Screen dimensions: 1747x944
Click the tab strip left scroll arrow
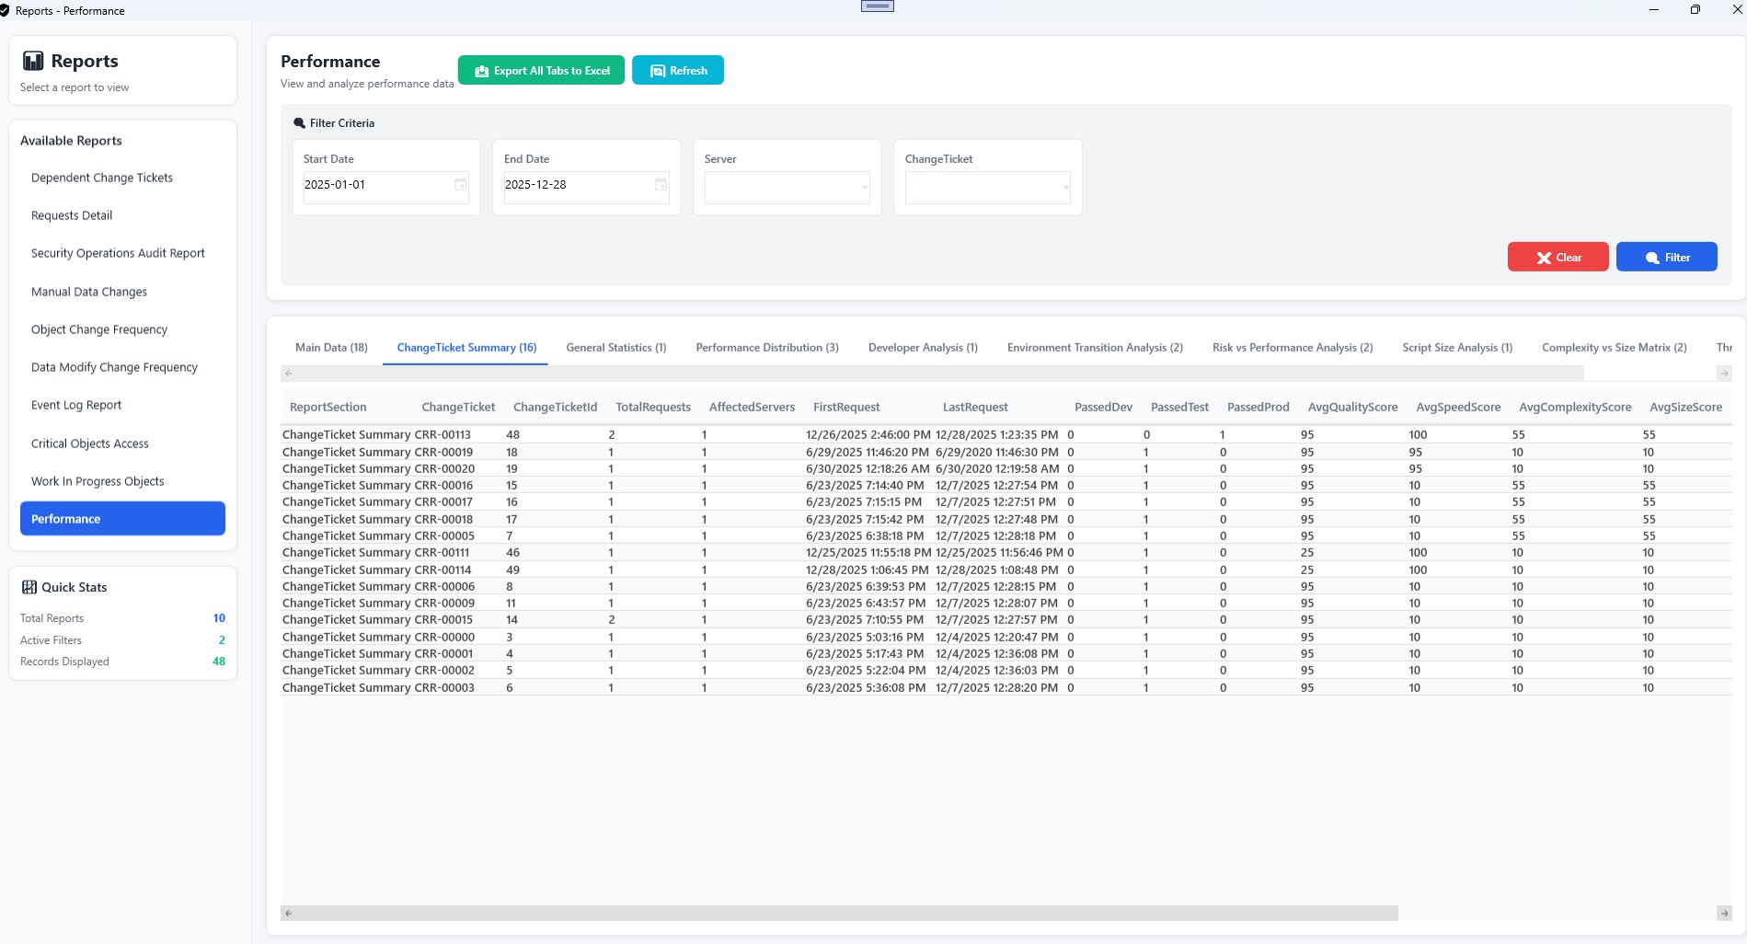click(x=289, y=374)
